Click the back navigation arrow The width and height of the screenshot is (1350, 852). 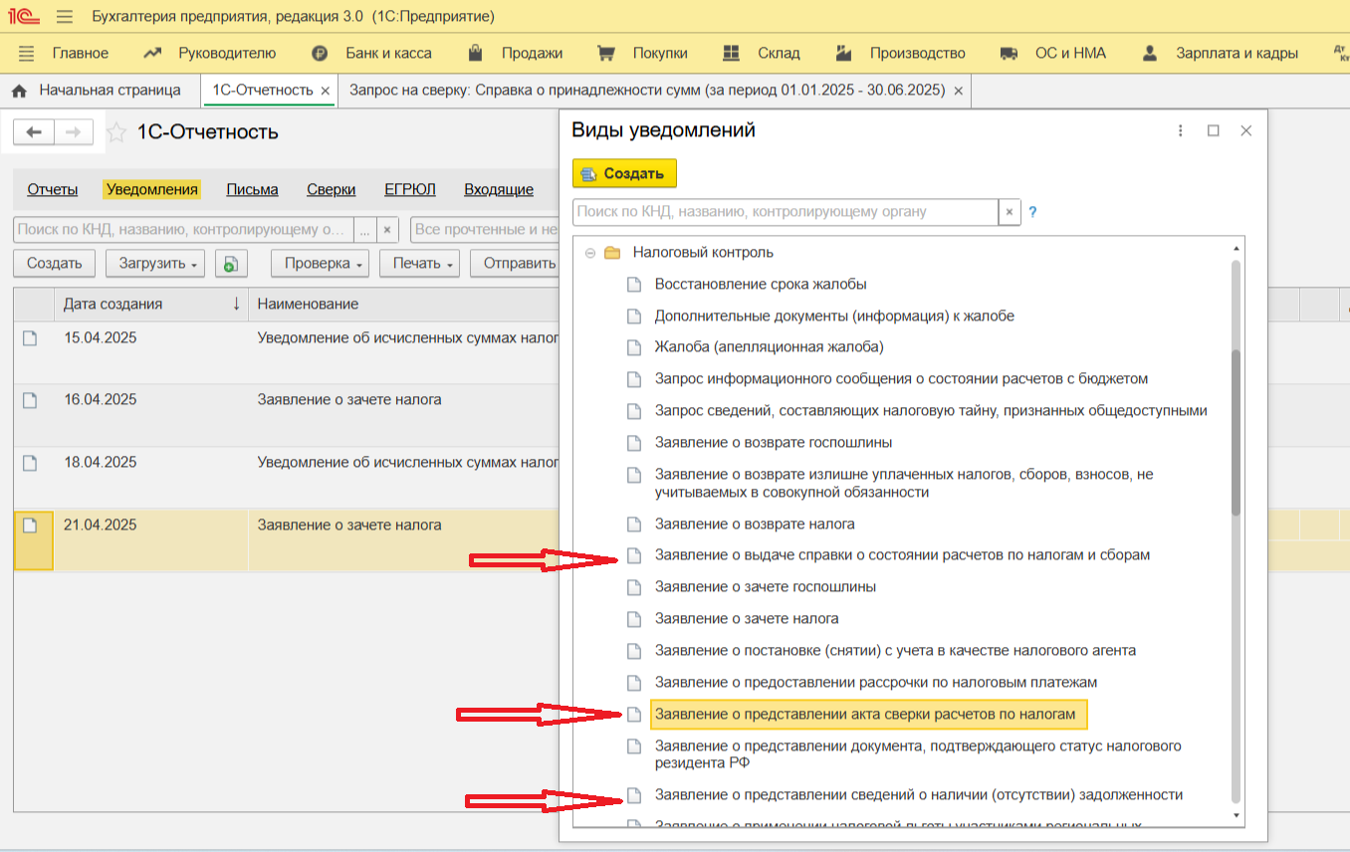pos(34,132)
